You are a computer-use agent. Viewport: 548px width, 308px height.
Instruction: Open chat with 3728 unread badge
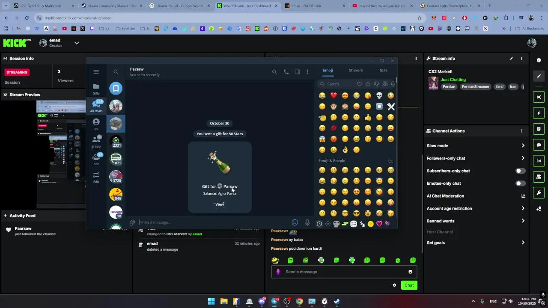pos(116,177)
